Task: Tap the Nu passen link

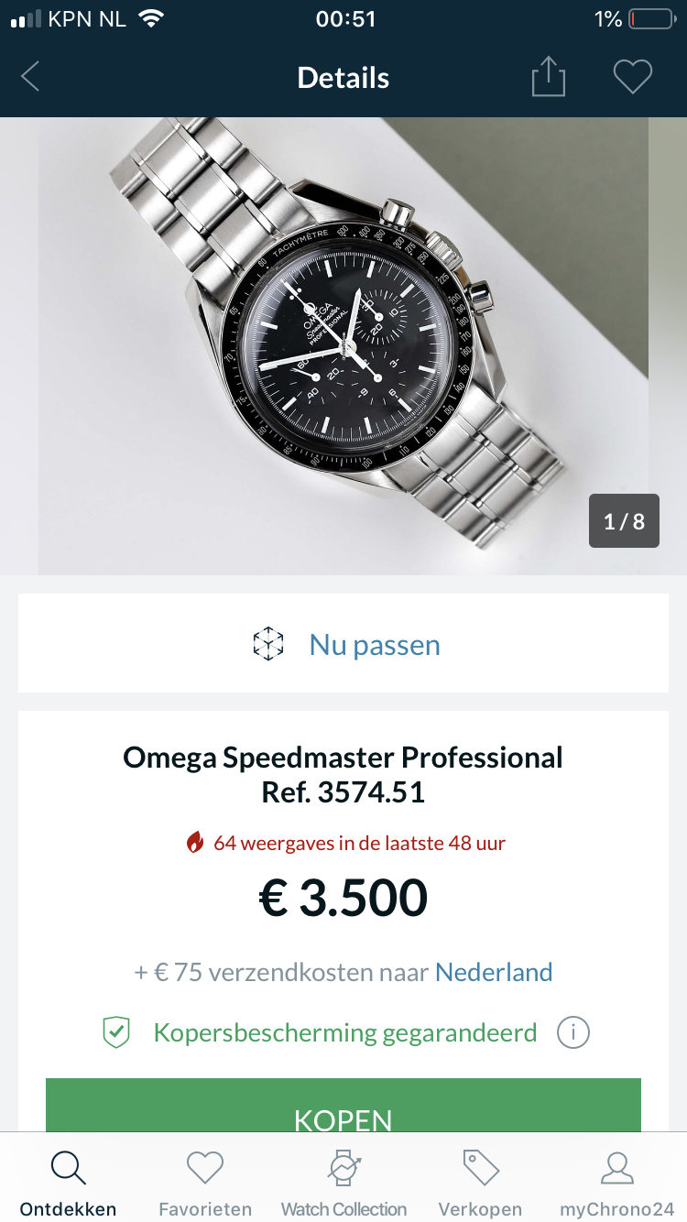Action: click(x=375, y=645)
